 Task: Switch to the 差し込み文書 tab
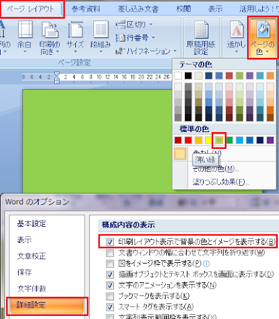click(x=138, y=9)
